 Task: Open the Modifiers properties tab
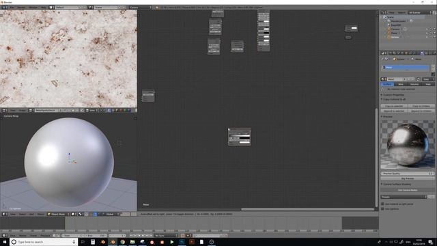[414, 53]
